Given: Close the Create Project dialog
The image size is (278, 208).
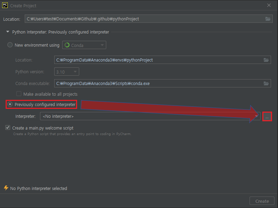Looking at the screenshot, I should click(269, 5).
